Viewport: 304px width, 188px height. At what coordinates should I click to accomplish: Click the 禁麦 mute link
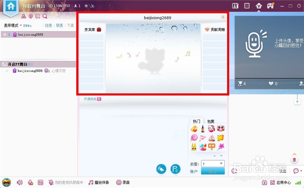tap(60, 25)
